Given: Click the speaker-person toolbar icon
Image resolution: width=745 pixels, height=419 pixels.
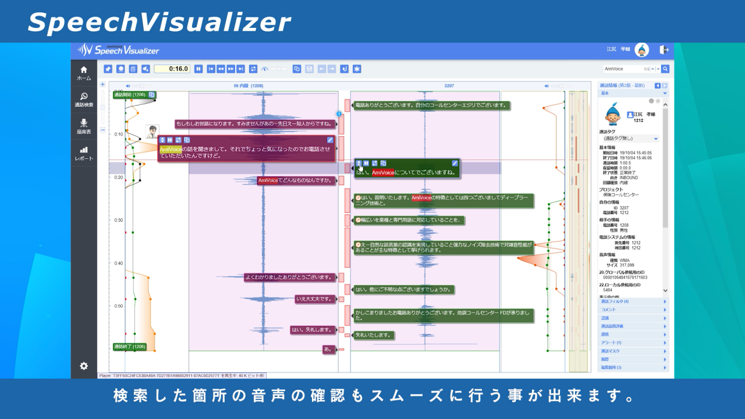Looking at the screenshot, I should pyautogui.click(x=120, y=69).
